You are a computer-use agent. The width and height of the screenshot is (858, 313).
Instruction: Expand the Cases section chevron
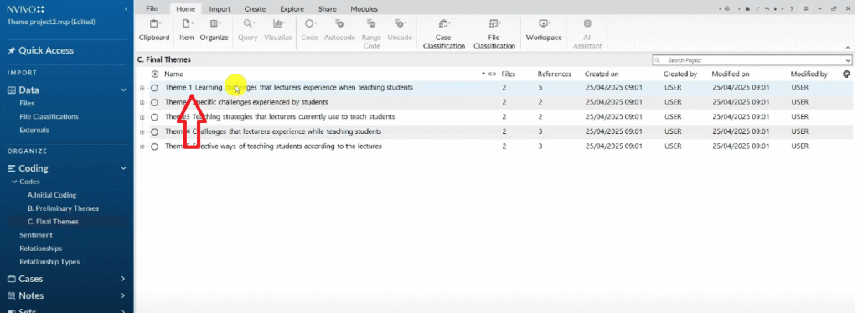[124, 279]
